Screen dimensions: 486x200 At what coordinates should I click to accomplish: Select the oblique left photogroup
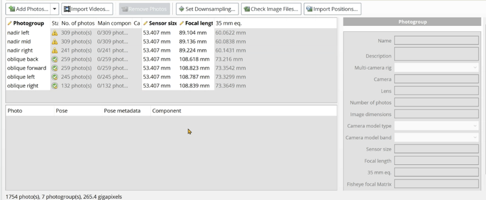pos(21,77)
